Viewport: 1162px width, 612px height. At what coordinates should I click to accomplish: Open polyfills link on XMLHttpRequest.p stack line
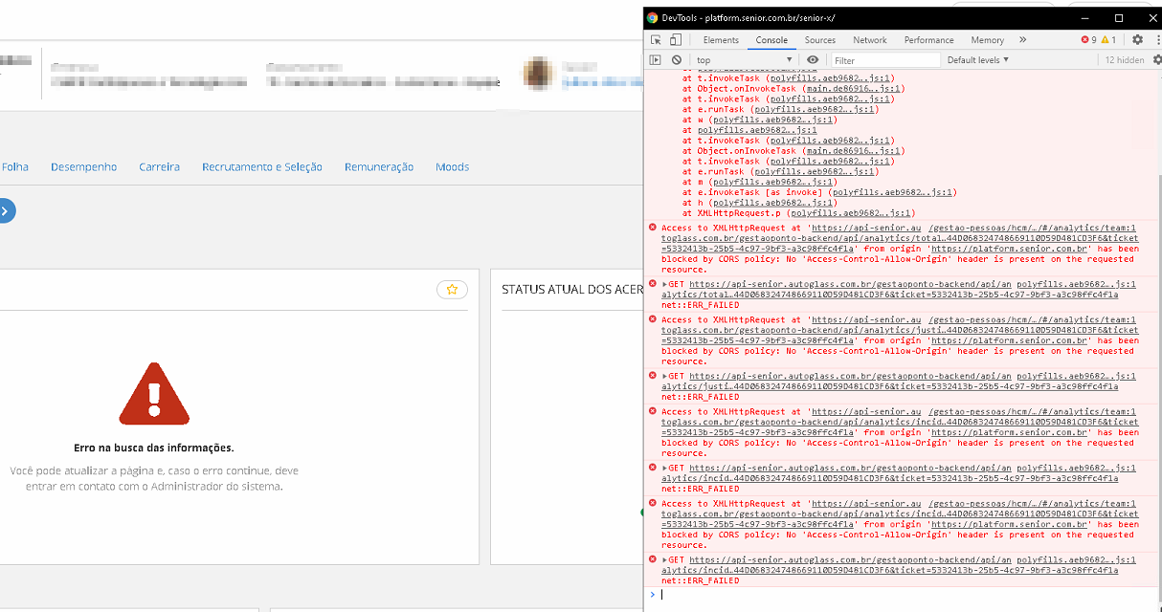[x=852, y=213]
